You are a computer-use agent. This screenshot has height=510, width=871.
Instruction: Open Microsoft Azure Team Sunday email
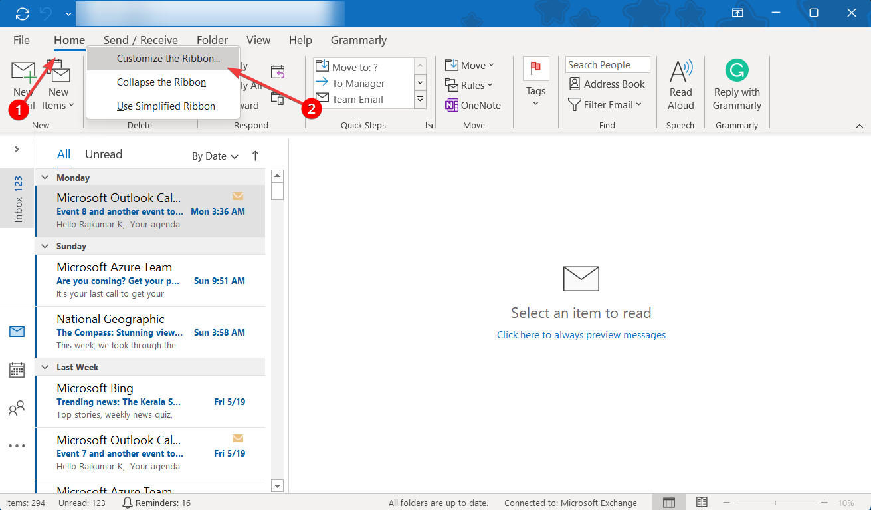[150, 280]
